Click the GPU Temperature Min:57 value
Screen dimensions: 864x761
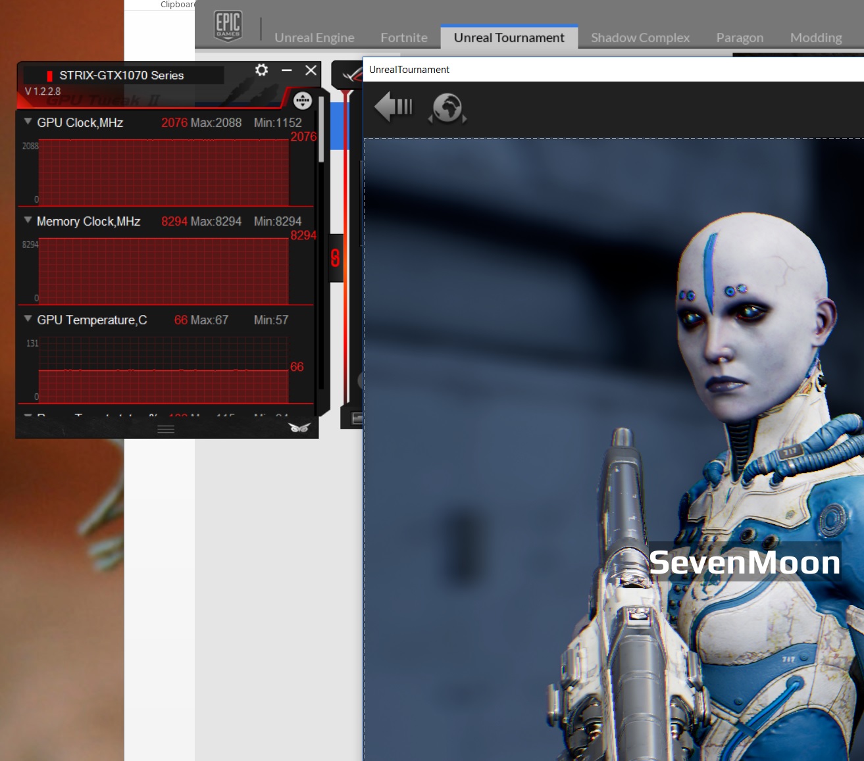(x=271, y=320)
